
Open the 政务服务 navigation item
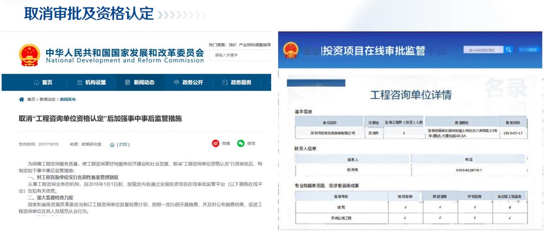(237, 82)
